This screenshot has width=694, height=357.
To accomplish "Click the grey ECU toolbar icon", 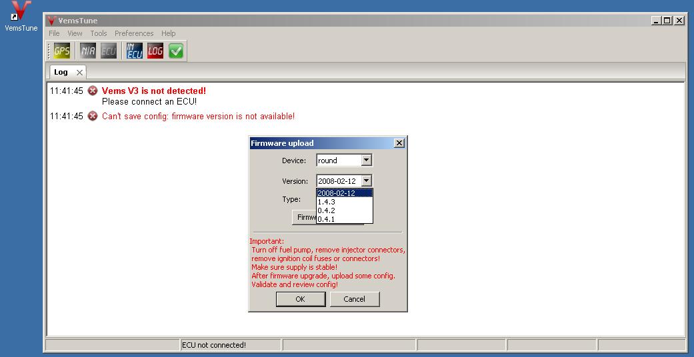I will coord(109,51).
